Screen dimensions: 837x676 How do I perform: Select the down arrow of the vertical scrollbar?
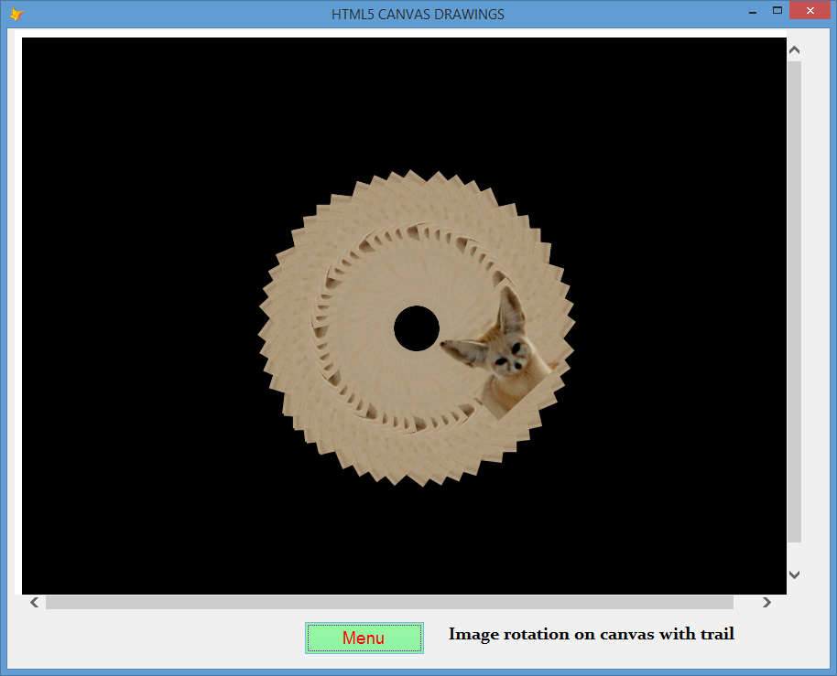click(794, 575)
